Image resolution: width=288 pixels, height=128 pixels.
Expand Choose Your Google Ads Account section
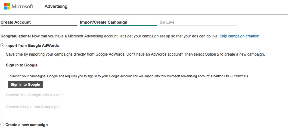pos(35,95)
